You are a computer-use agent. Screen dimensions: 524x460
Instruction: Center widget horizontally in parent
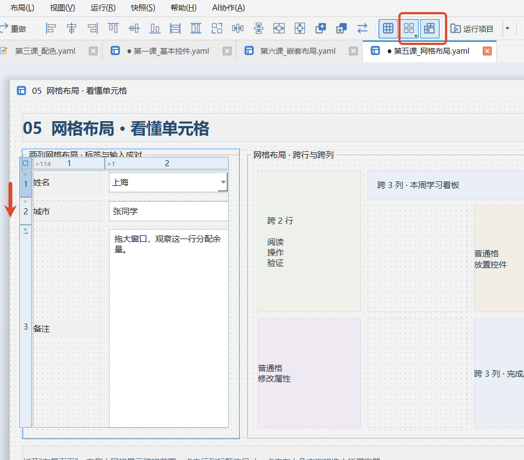279,29
